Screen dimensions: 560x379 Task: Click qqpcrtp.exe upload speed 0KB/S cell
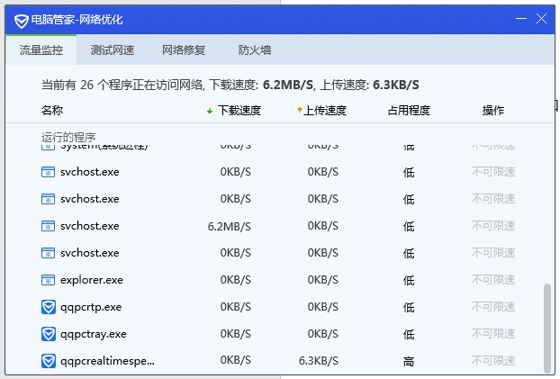(x=323, y=307)
